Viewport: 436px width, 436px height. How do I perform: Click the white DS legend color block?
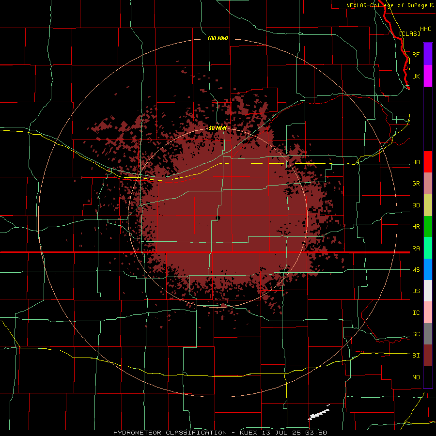click(428, 291)
